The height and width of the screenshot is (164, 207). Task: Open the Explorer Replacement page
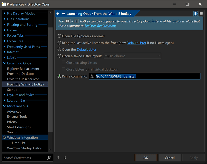[23, 69]
